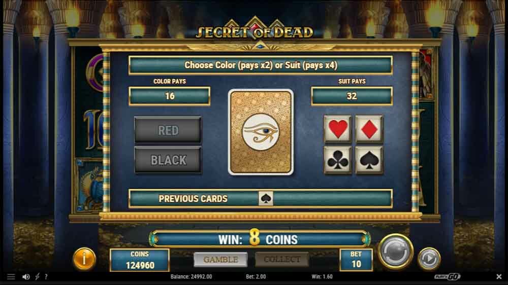Click the previous spade card
508x285 pixels.
point(266,198)
